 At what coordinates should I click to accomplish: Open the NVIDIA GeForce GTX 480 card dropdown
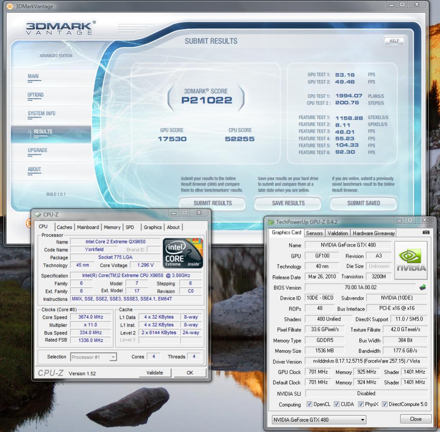coord(319,420)
